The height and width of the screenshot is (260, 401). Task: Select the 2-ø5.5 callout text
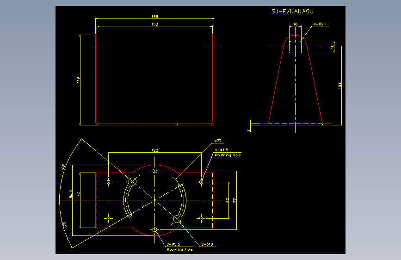(x=173, y=244)
